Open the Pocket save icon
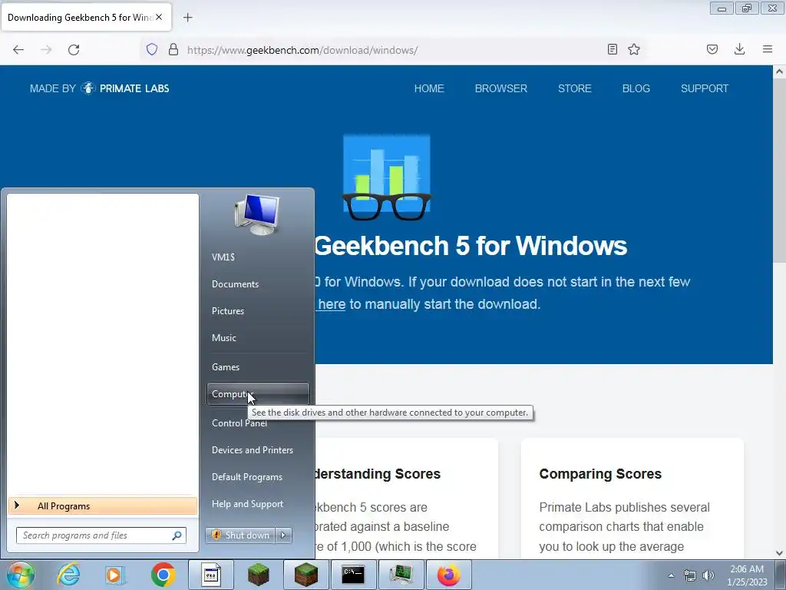This screenshot has height=590, width=786. click(712, 49)
